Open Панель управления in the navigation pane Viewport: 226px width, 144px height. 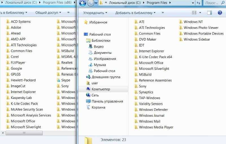(105, 101)
